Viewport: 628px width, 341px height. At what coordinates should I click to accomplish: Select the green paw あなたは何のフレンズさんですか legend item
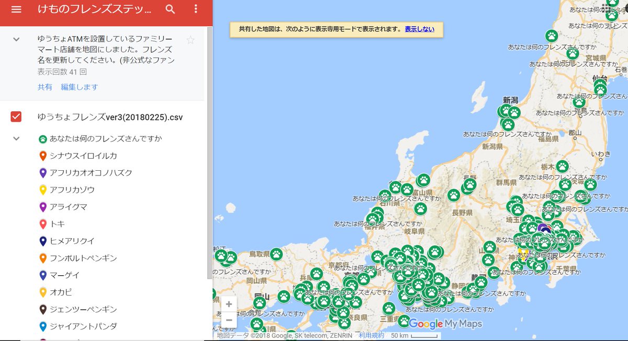[100, 139]
